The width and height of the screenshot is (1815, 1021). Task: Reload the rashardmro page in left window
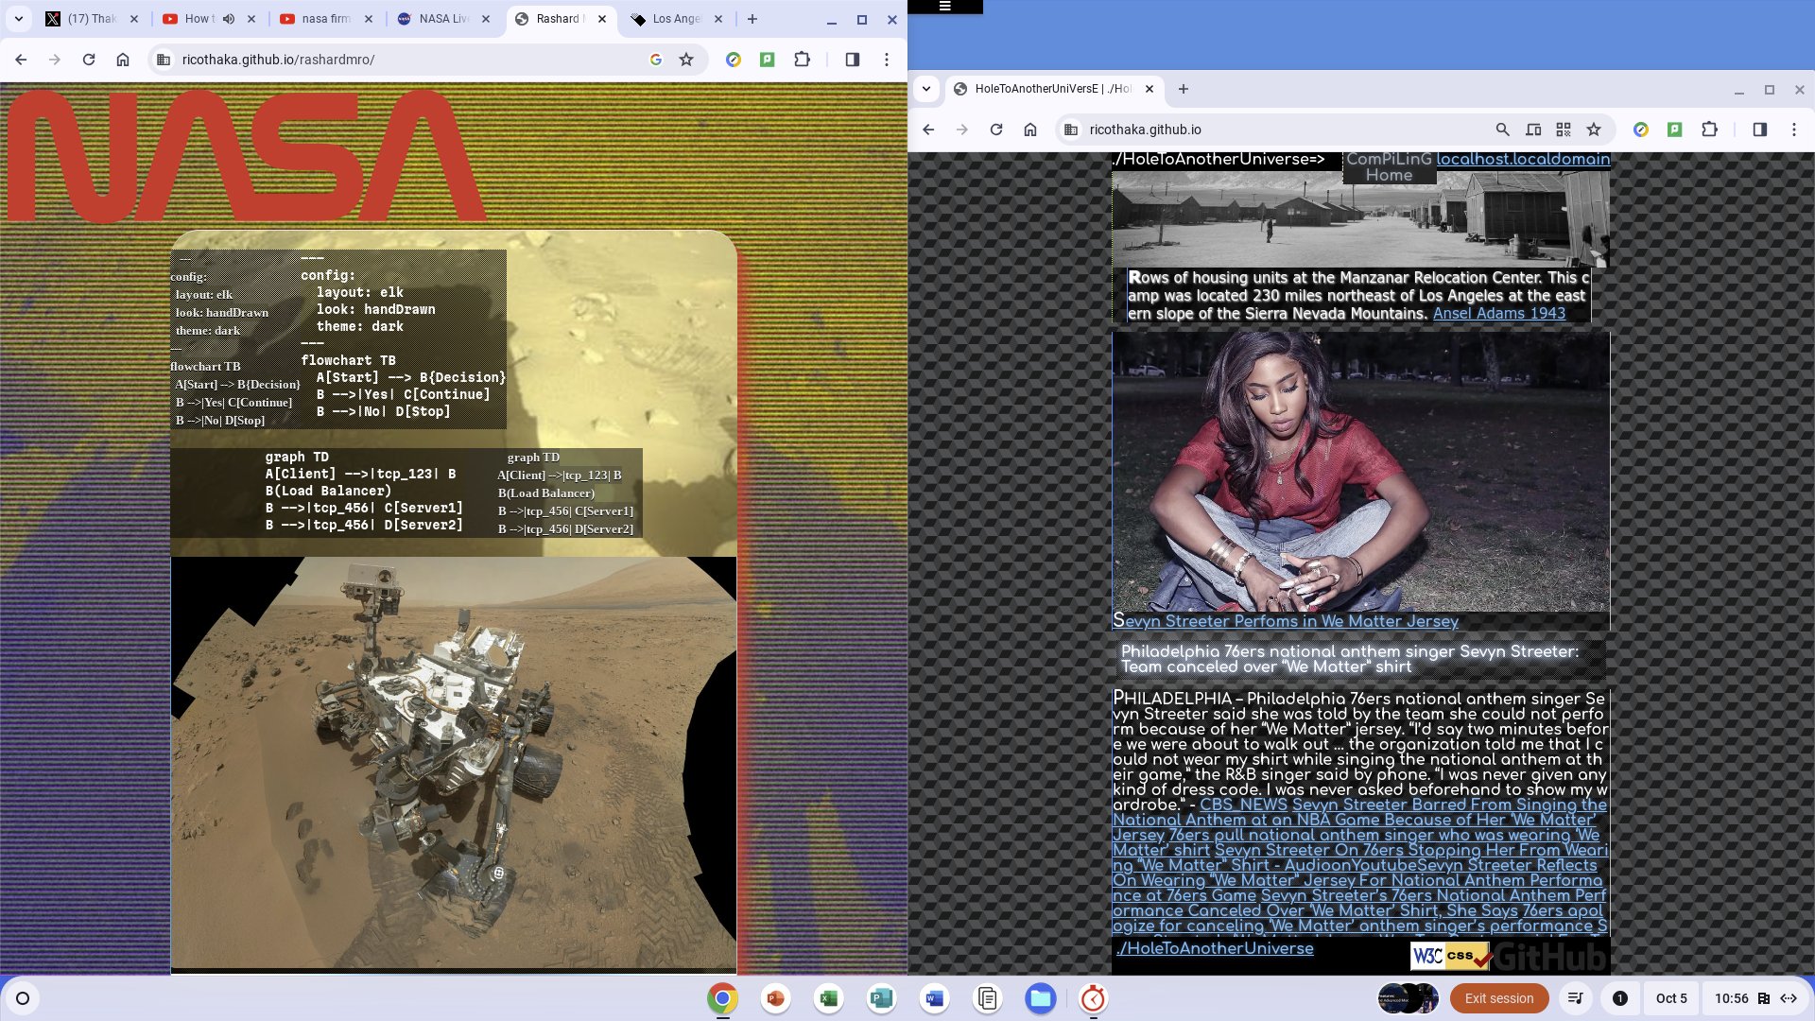pos(89,60)
